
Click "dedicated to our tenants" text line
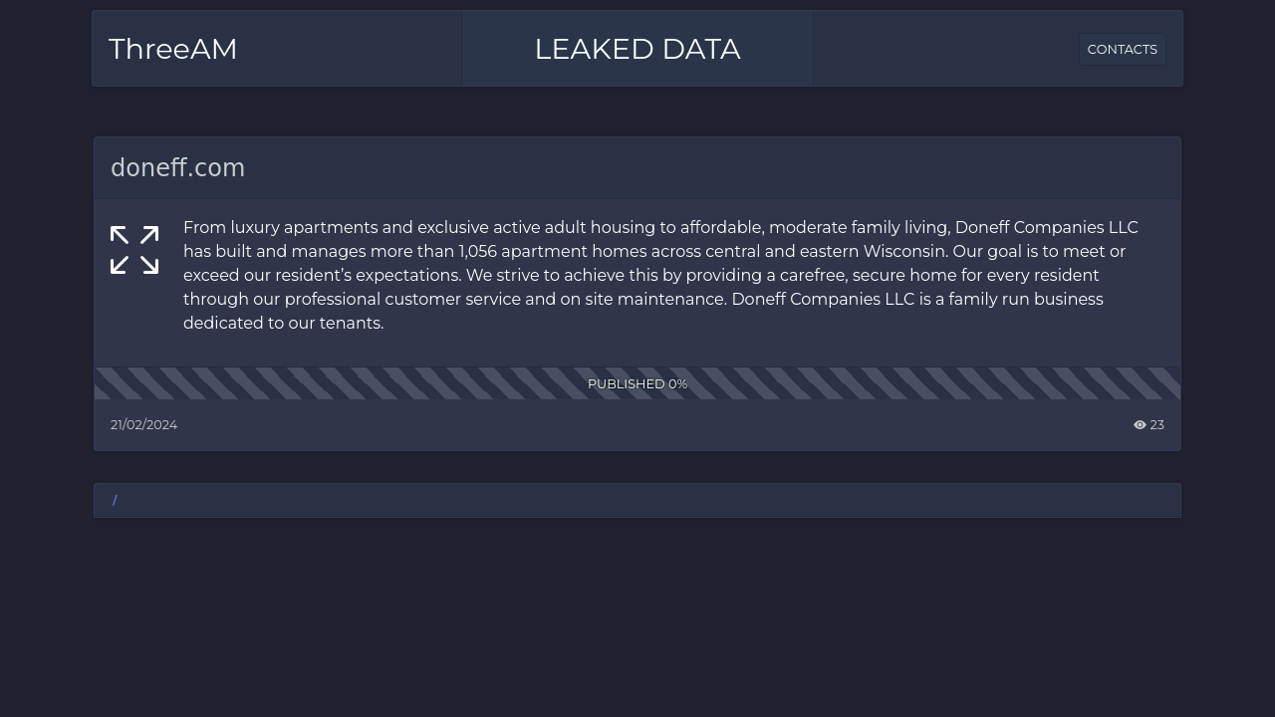click(x=284, y=323)
